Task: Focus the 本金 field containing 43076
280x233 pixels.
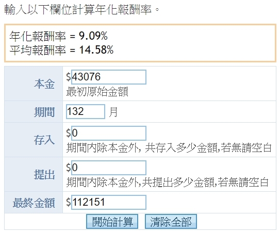Action: 109,77
